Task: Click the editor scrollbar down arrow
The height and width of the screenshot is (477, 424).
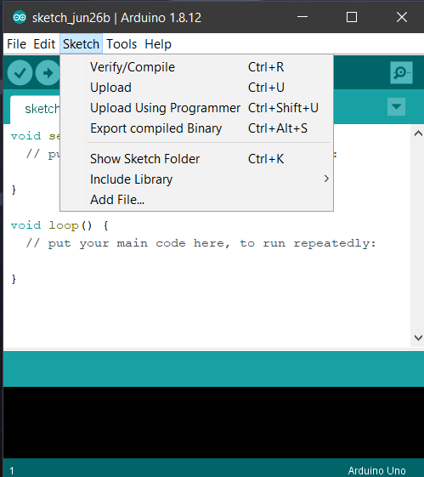Action: (418, 338)
